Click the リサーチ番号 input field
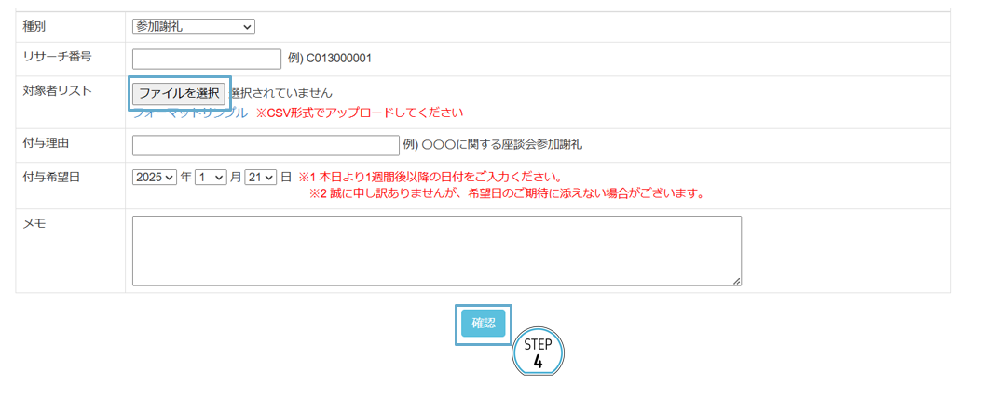Image resolution: width=983 pixels, height=398 pixels. tap(206, 59)
